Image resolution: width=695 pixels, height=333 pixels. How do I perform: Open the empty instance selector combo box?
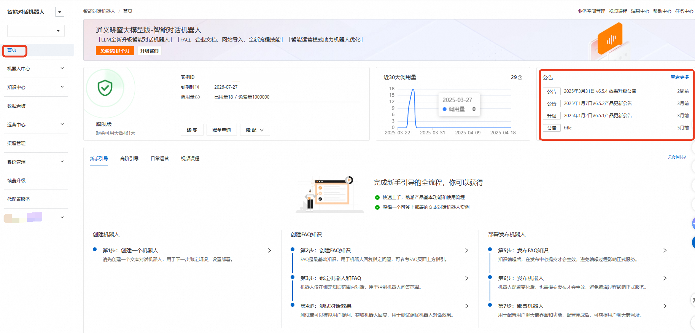click(36, 31)
